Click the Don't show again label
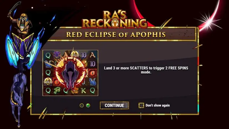 pos(158,105)
